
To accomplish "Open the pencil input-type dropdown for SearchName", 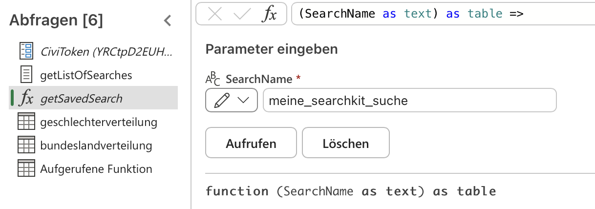I will (x=232, y=101).
